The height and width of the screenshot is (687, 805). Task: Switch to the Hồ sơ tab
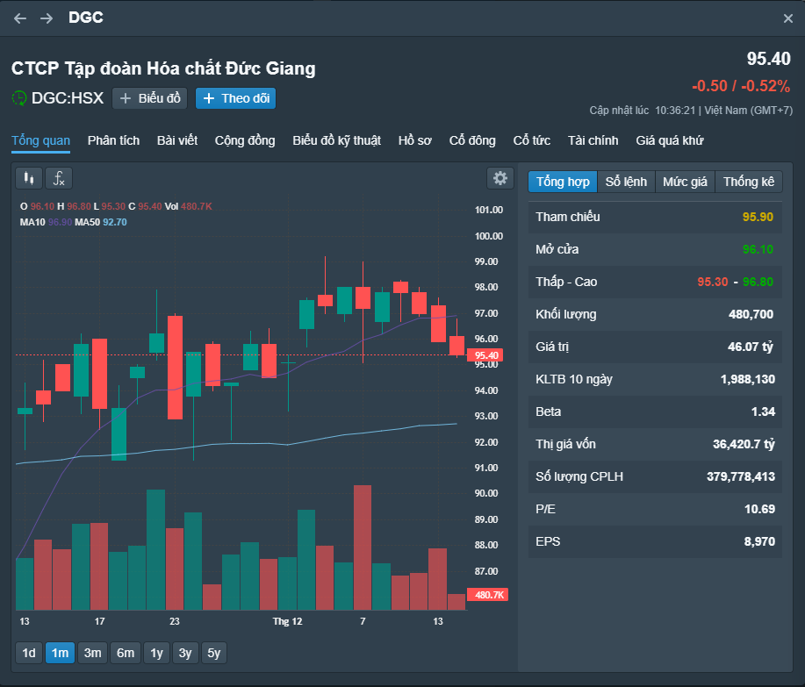pos(415,140)
